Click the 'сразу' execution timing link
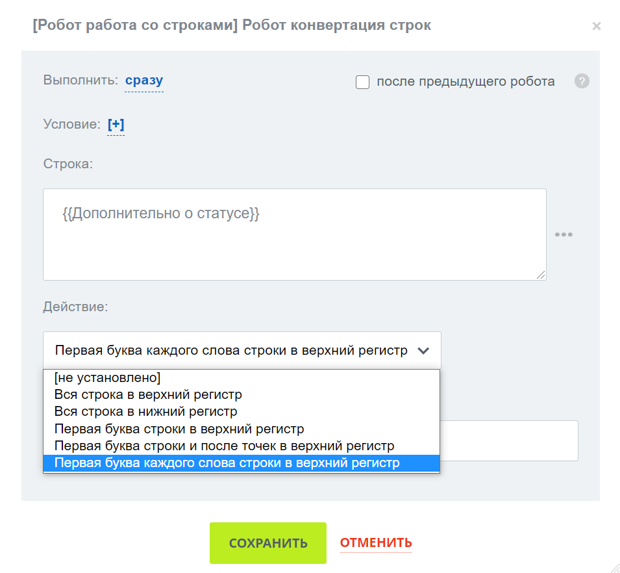Viewport: 620px width, 573px height. point(144,81)
